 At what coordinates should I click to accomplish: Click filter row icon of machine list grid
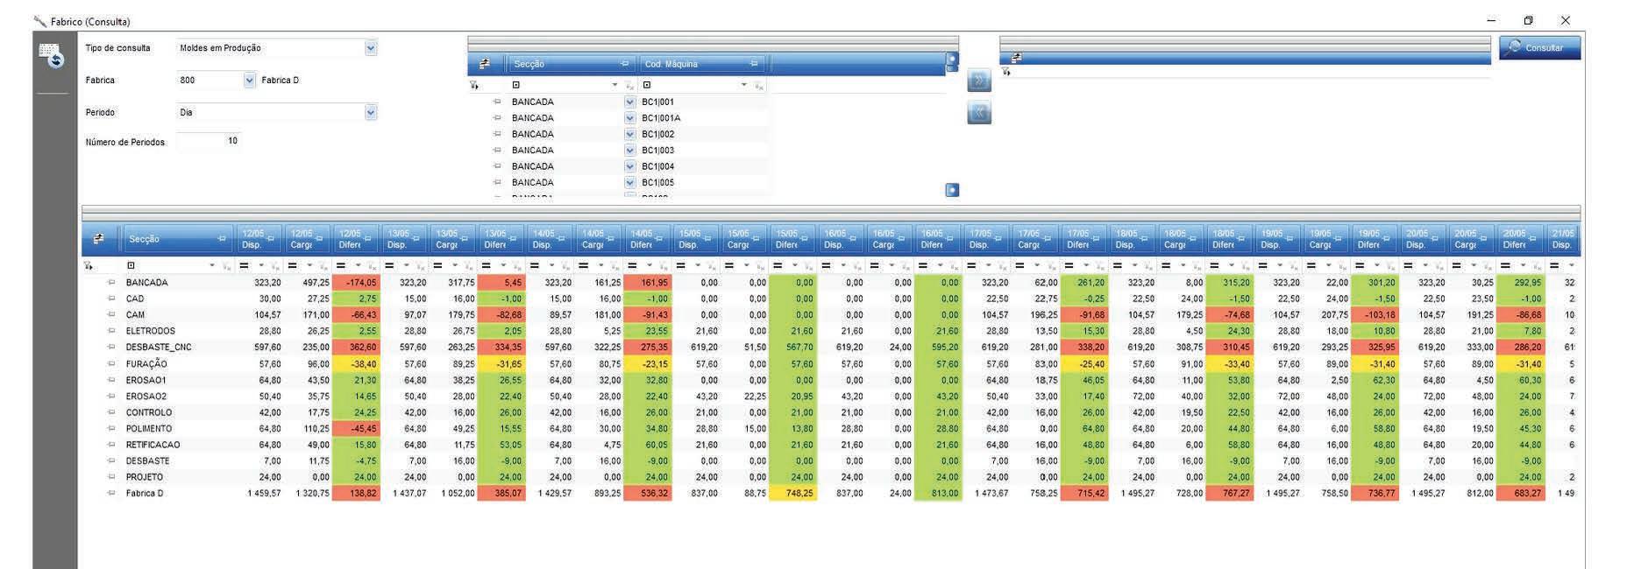coord(474,85)
